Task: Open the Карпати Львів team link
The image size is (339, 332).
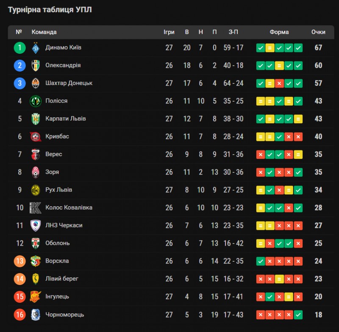Action: pos(66,119)
